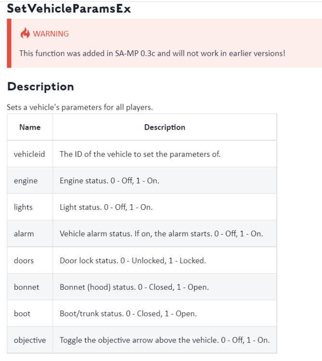
Task: Click the 'Sets a vehicle's parameters' sentence
Action: point(80,107)
